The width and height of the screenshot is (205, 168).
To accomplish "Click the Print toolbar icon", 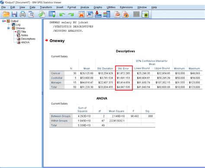I will (22, 15).
